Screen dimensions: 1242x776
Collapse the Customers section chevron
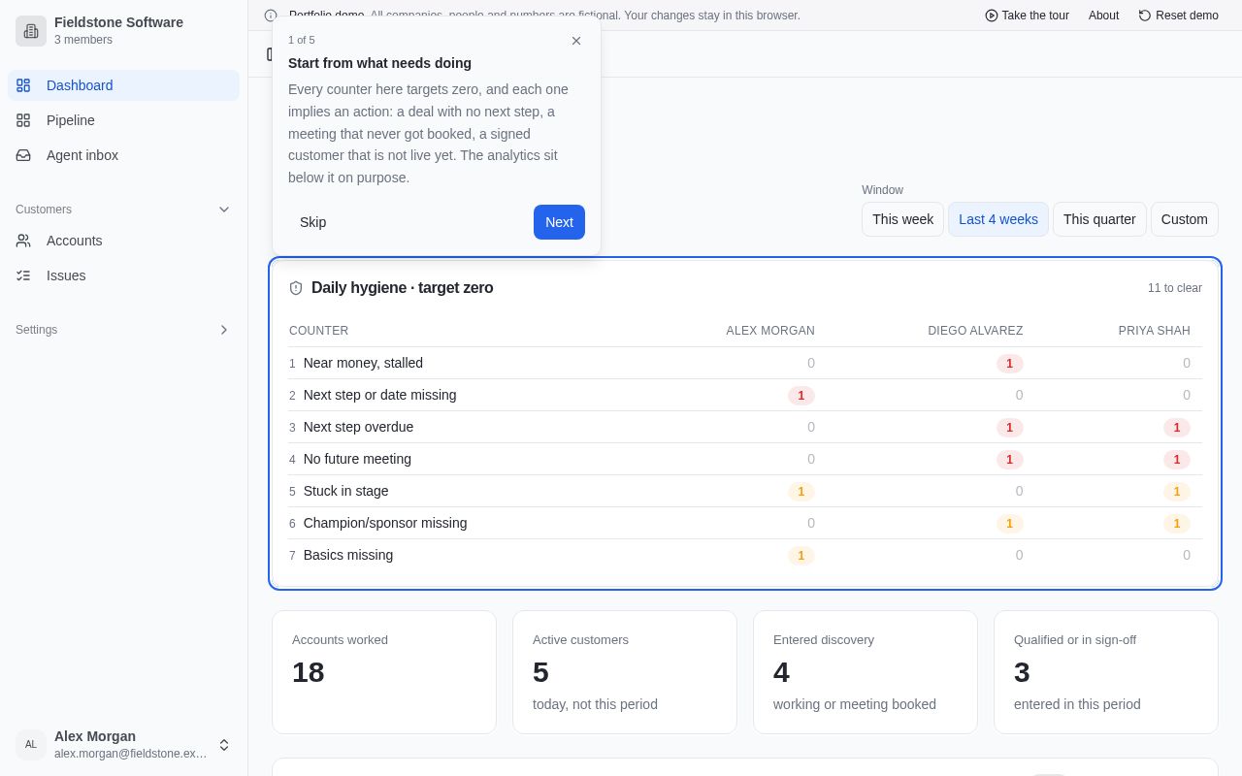(224, 210)
